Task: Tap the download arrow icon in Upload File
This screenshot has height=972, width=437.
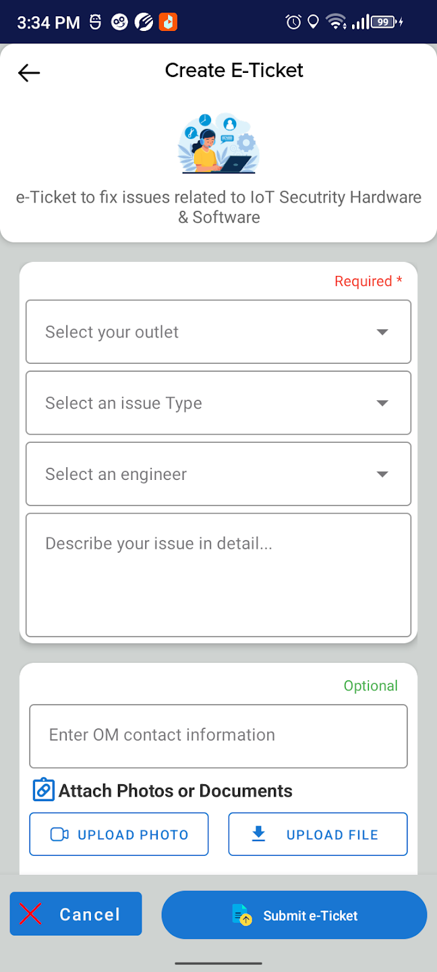Action: [258, 834]
